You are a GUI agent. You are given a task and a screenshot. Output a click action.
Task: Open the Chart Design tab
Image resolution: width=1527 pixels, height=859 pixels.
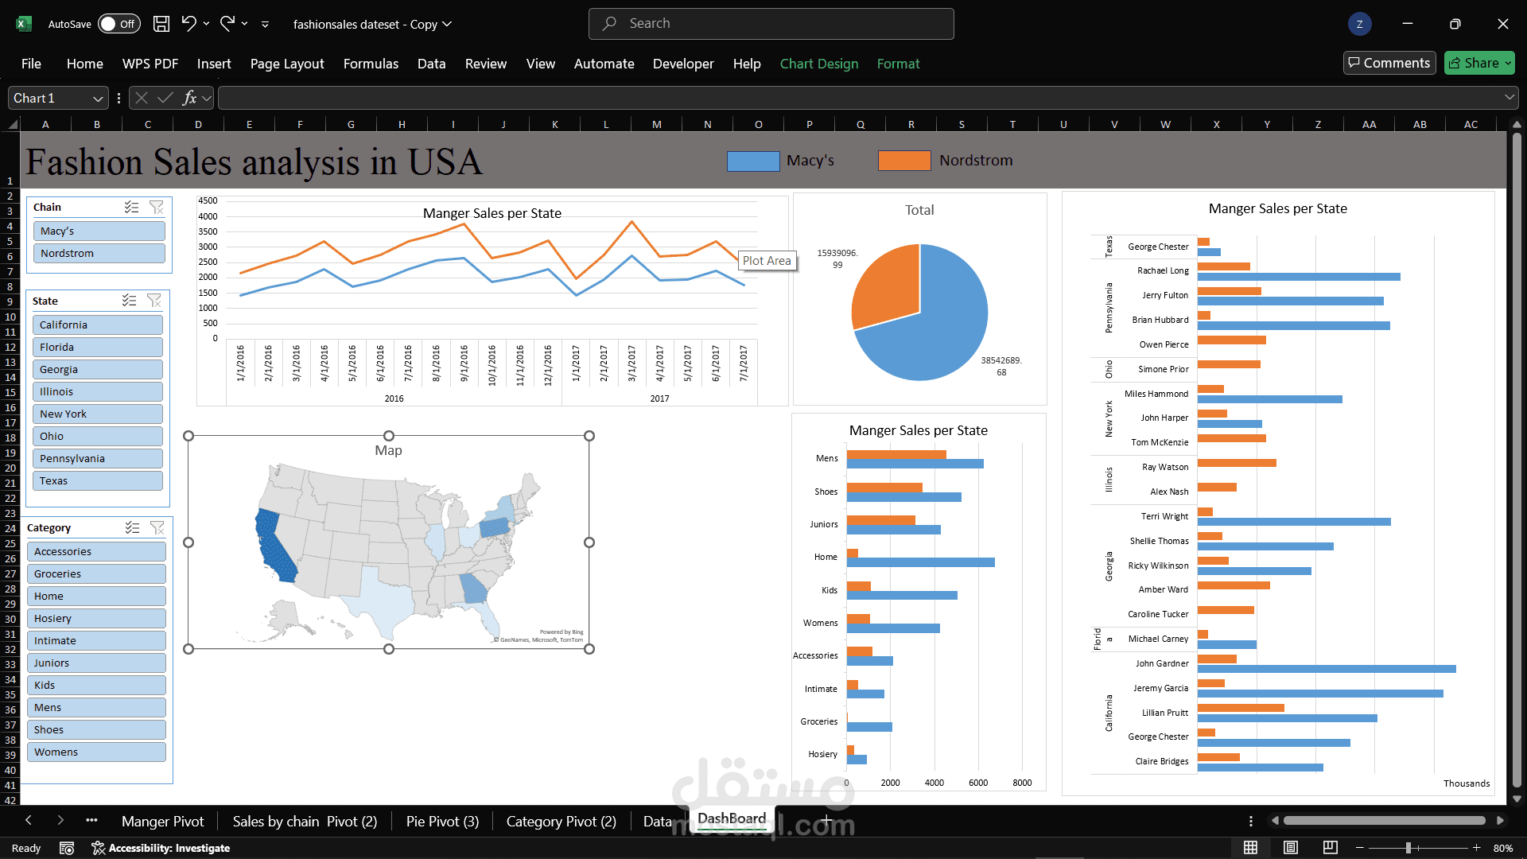[x=819, y=64]
